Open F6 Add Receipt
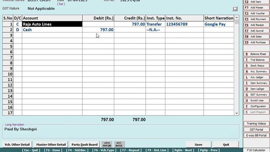 click(256, 25)
